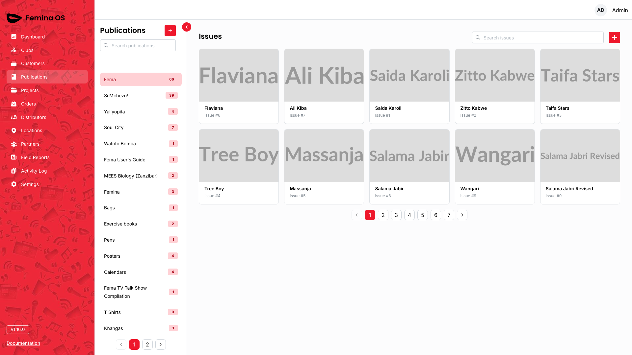Open the Distributors menu item
This screenshot has width=632, height=355.
tap(47, 117)
